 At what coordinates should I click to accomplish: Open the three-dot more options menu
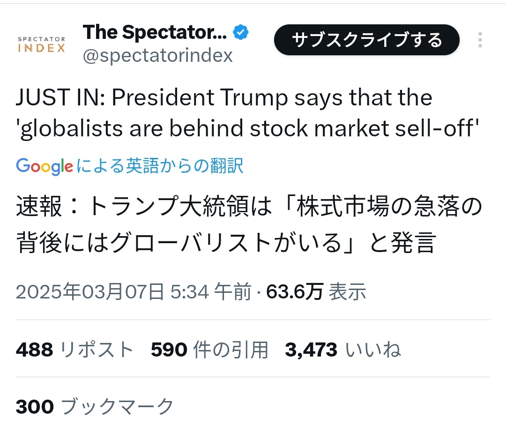click(x=480, y=40)
